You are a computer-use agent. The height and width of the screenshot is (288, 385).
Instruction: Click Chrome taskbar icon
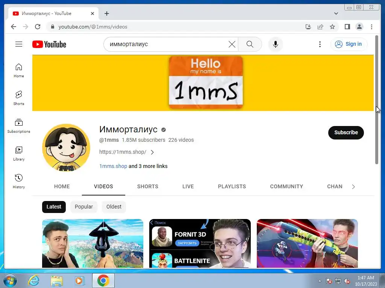pos(103,280)
